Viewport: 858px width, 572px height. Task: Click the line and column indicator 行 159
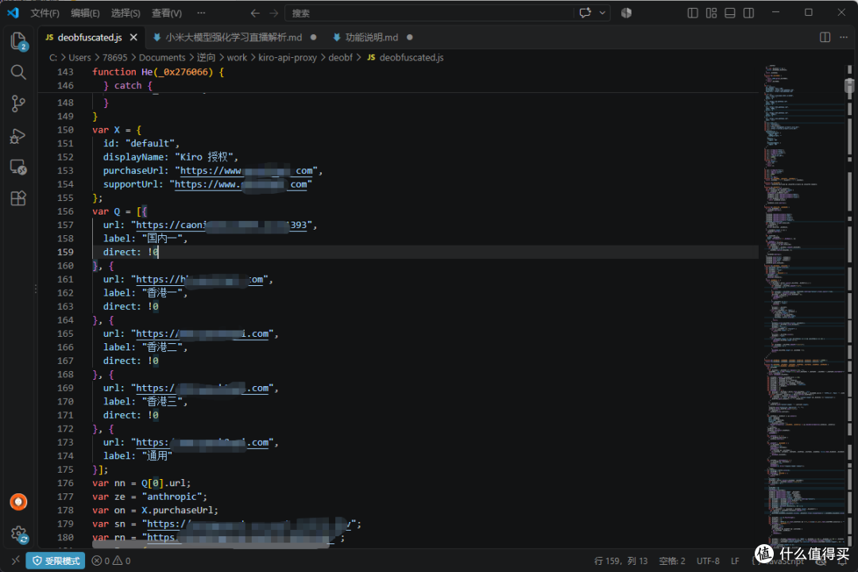(620, 561)
